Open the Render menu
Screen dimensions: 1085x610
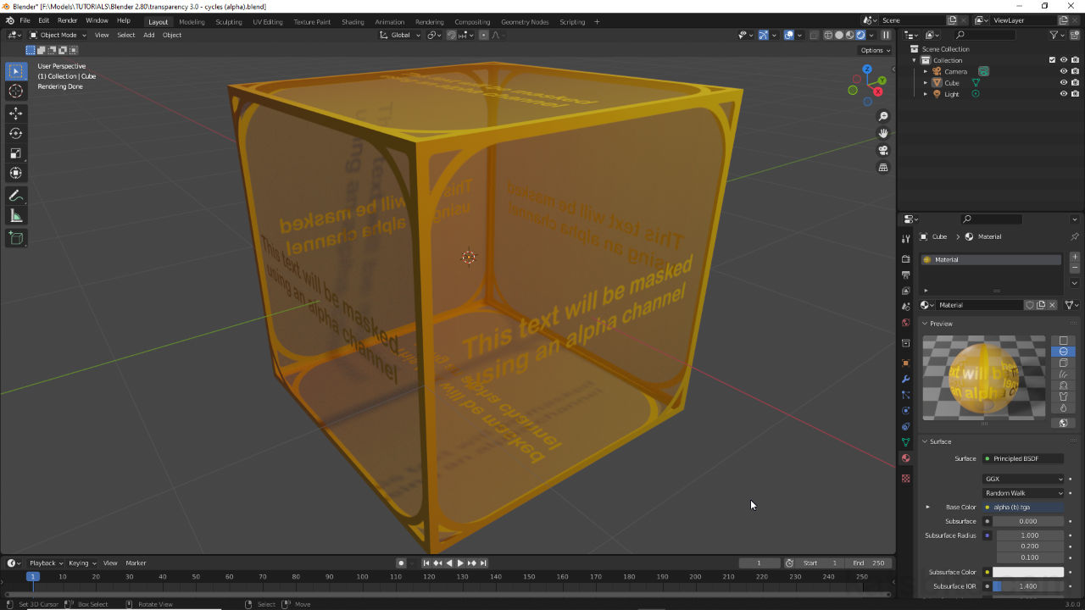[x=67, y=20]
